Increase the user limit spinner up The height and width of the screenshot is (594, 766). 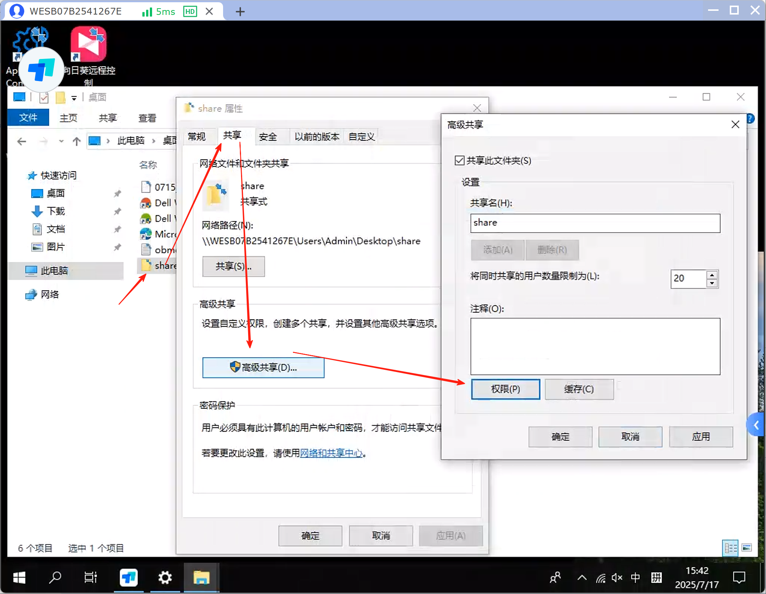(x=712, y=275)
